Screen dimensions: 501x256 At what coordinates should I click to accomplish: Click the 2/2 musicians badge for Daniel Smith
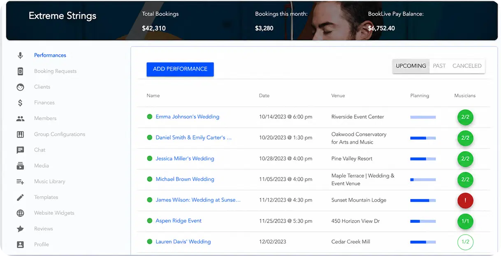tap(465, 138)
